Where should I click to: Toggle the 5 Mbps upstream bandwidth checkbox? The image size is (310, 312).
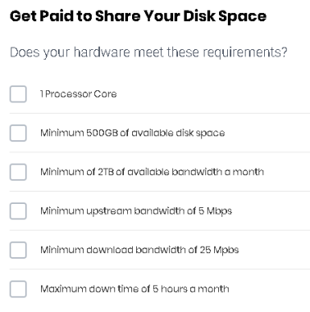[x=18, y=211]
